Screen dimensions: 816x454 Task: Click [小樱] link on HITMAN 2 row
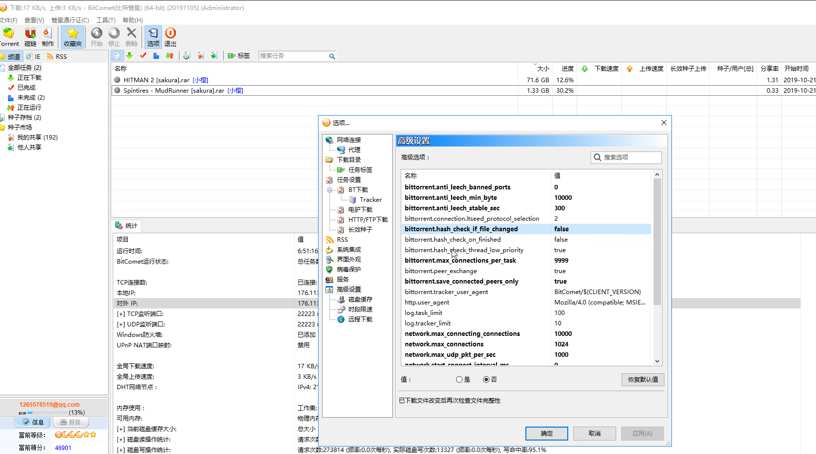click(200, 80)
